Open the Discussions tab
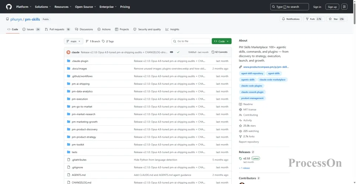This screenshot has width=356, height=184. (84, 29)
